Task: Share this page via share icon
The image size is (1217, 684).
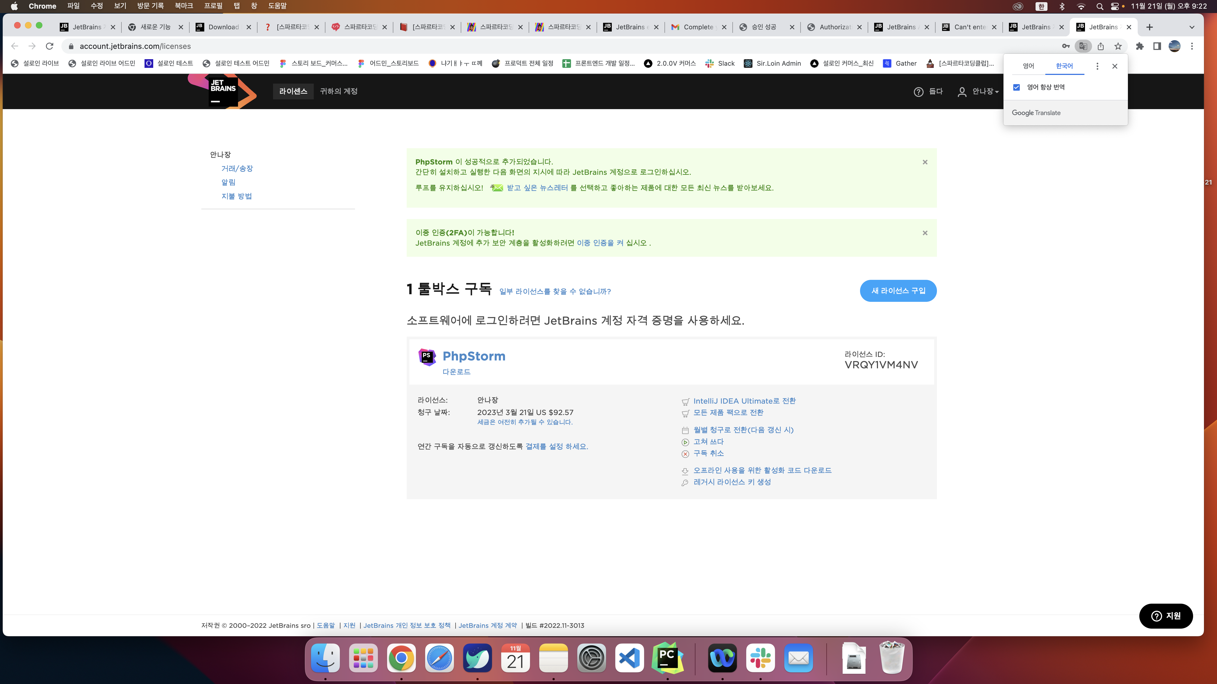Action: [x=1101, y=46]
